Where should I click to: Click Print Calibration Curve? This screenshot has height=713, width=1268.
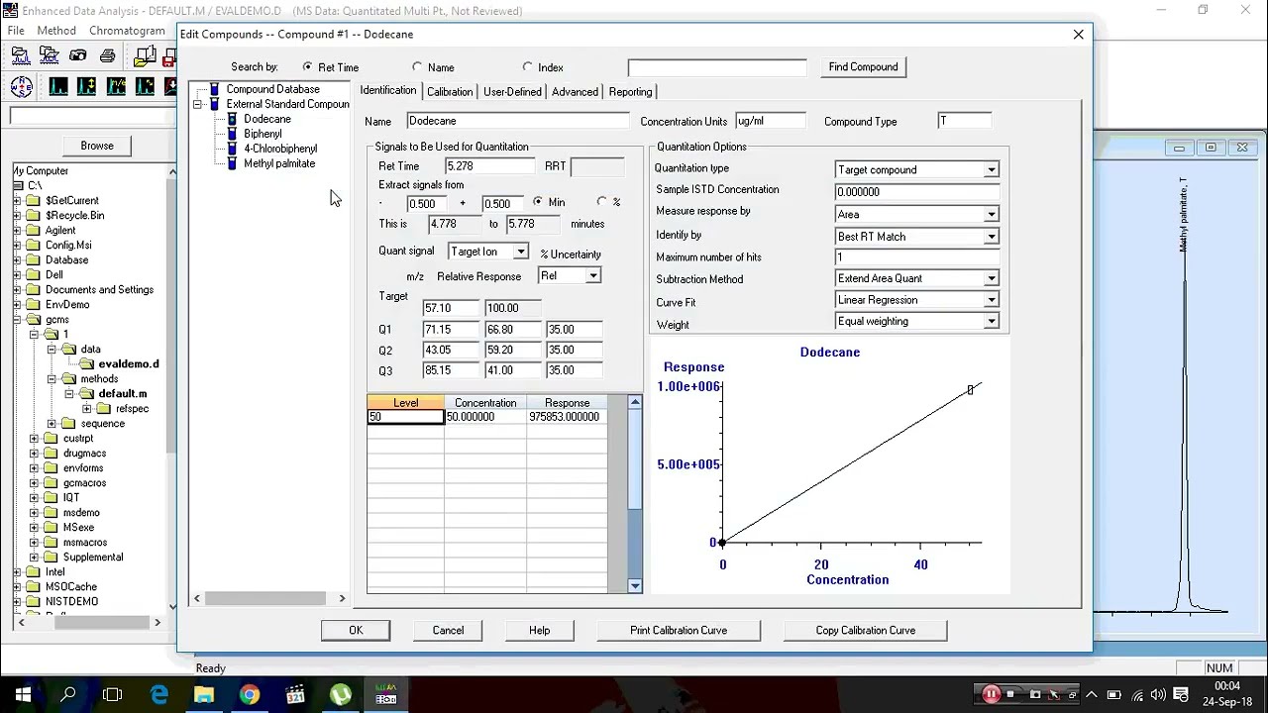(x=679, y=630)
